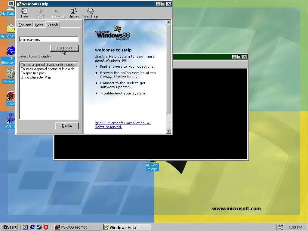This screenshot has height=231, width=308.
Task: Select the Search tab
Action: pyautogui.click(x=53, y=24)
